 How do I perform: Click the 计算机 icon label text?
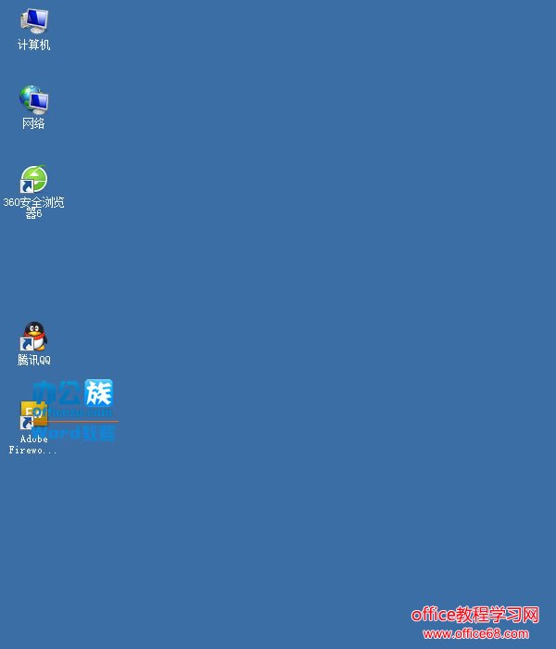[34, 45]
